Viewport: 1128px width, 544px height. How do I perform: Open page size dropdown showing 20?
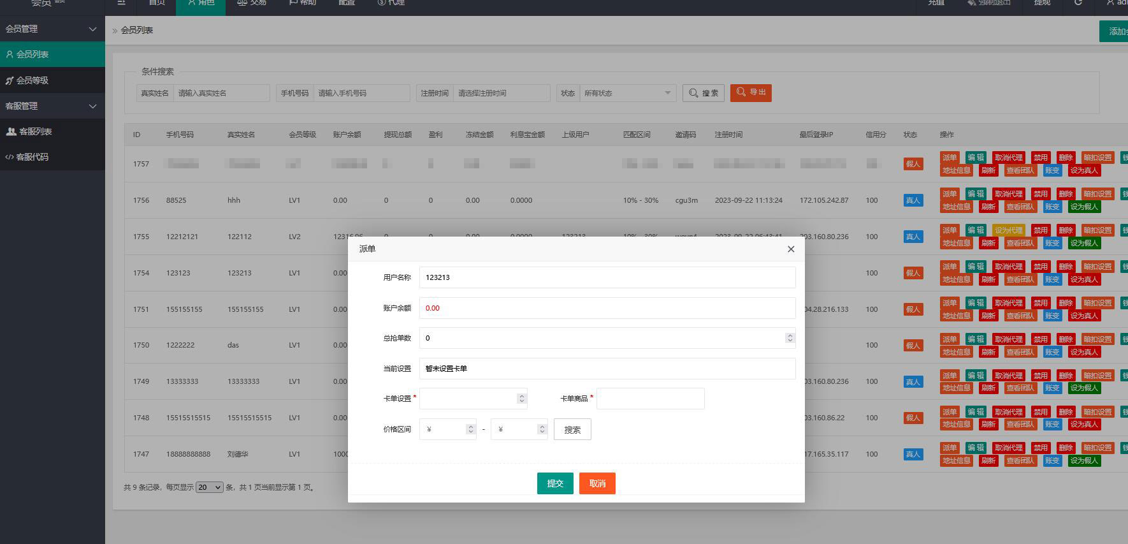tap(209, 487)
